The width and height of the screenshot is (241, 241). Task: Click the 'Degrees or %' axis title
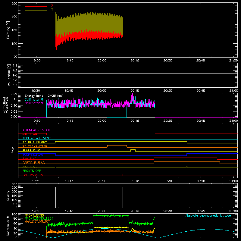tap(8, 226)
